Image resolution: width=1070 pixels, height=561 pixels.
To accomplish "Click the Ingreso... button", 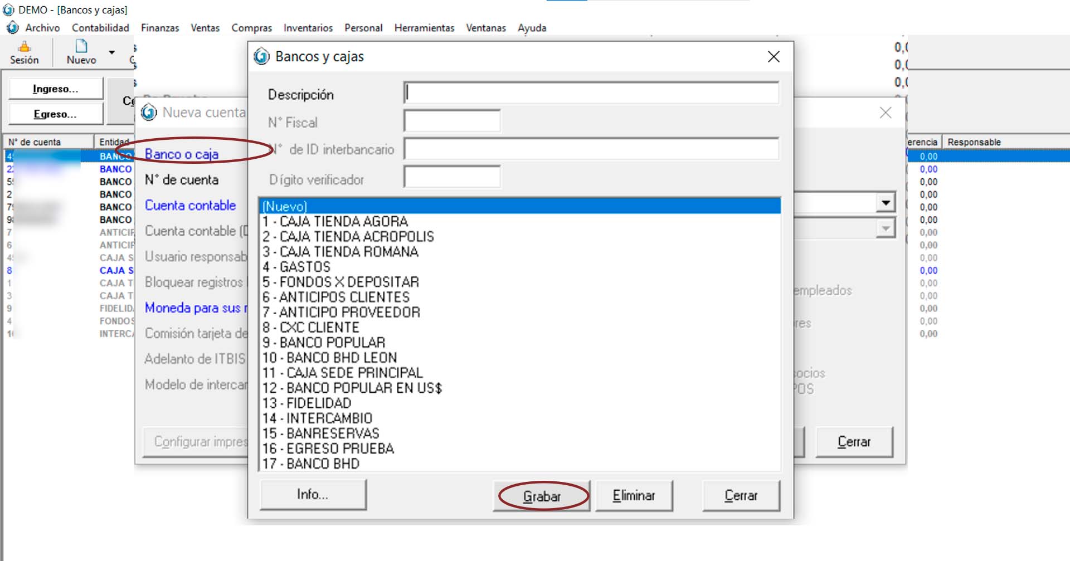I will [56, 89].
